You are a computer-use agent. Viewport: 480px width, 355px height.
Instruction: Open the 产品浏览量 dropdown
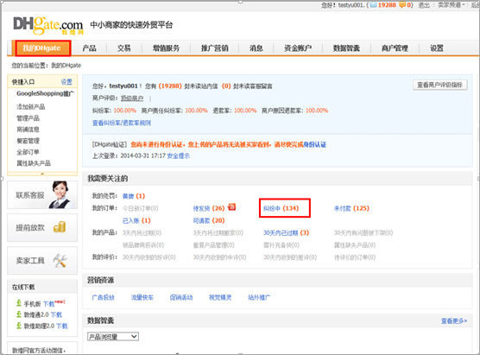coord(113,336)
